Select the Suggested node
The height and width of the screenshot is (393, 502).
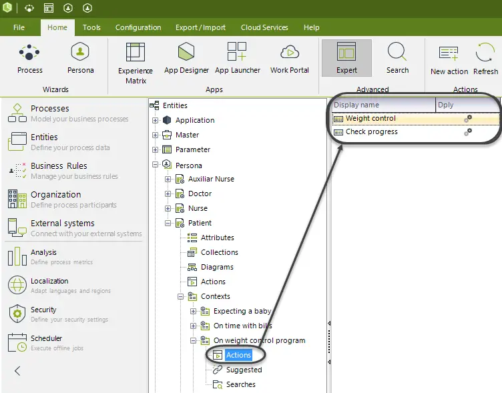[244, 370]
